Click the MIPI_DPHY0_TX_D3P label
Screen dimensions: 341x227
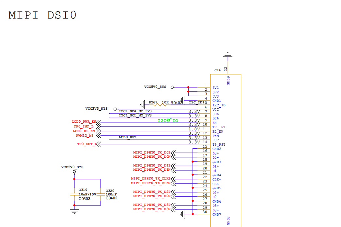(152, 205)
